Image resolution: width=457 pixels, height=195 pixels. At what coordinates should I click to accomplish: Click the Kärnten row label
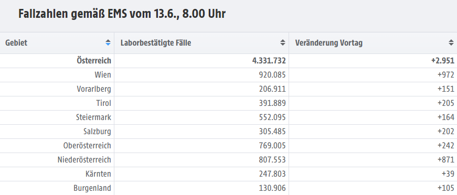[98, 174]
